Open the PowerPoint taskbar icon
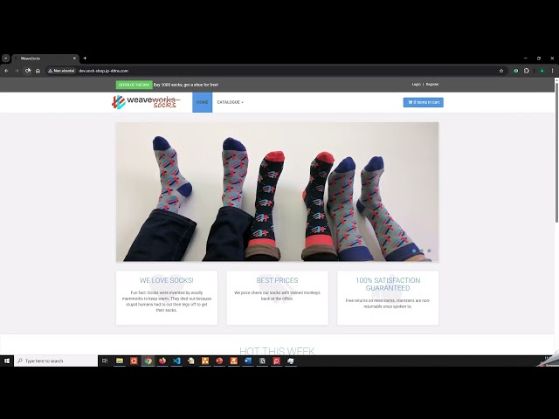559x419 pixels. (x=219, y=361)
